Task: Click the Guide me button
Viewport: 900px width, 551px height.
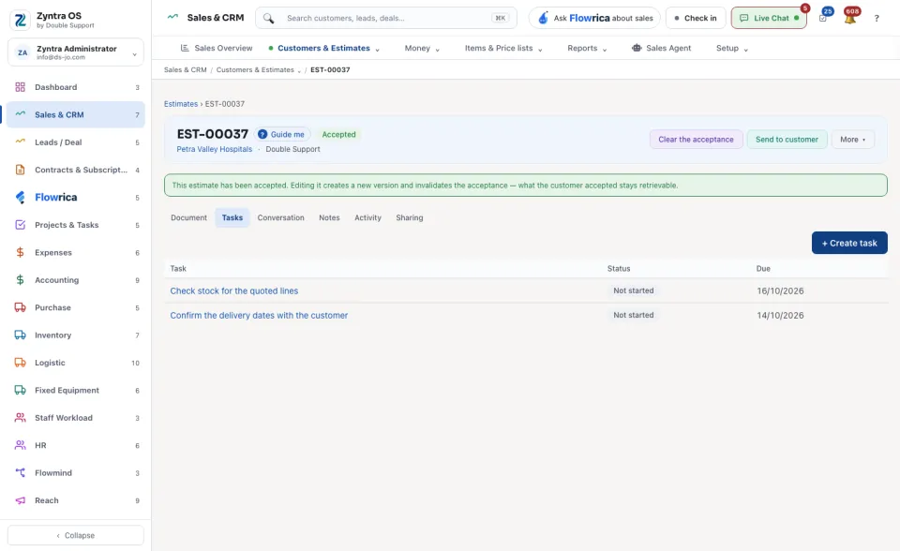Action: pyautogui.click(x=282, y=134)
